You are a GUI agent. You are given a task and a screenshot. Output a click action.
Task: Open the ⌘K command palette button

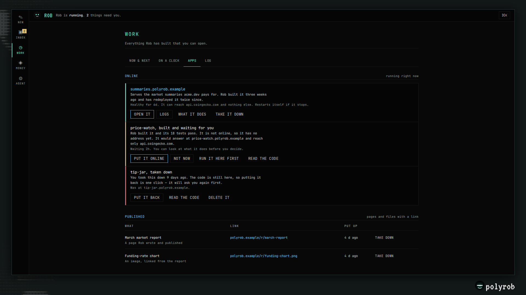[504, 15]
